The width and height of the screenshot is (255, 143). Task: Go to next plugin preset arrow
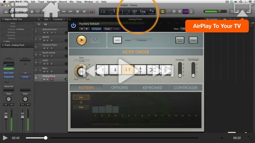87,29
